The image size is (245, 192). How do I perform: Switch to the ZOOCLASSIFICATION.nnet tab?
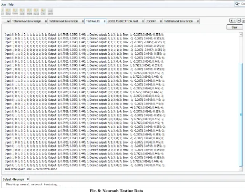pyautogui.click(x=123, y=21)
